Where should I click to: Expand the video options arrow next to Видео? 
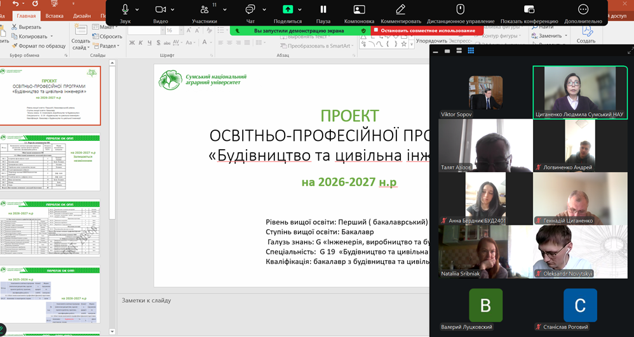(x=173, y=10)
